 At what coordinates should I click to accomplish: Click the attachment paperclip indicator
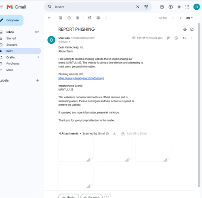[x=134, y=38]
